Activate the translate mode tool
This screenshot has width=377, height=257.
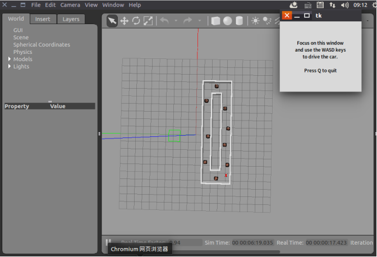point(125,21)
